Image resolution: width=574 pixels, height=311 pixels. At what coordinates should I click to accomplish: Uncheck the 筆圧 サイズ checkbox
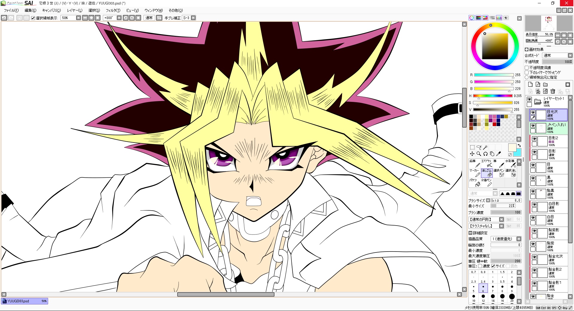[x=493, y=266]
